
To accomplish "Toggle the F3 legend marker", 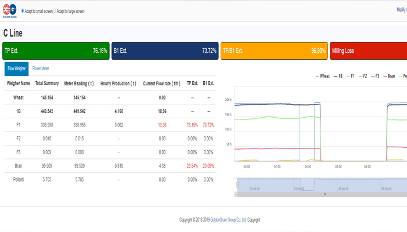I will tap(375, 76).
